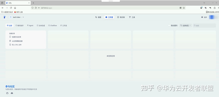Open Firefox account icon
This screenshot has height=97, width=219.
201,8
